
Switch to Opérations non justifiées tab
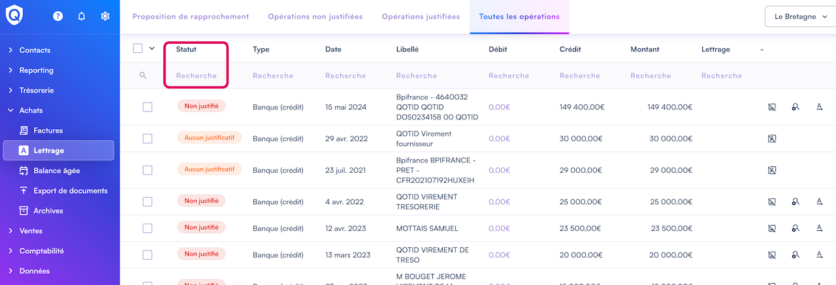click(315, 16)
